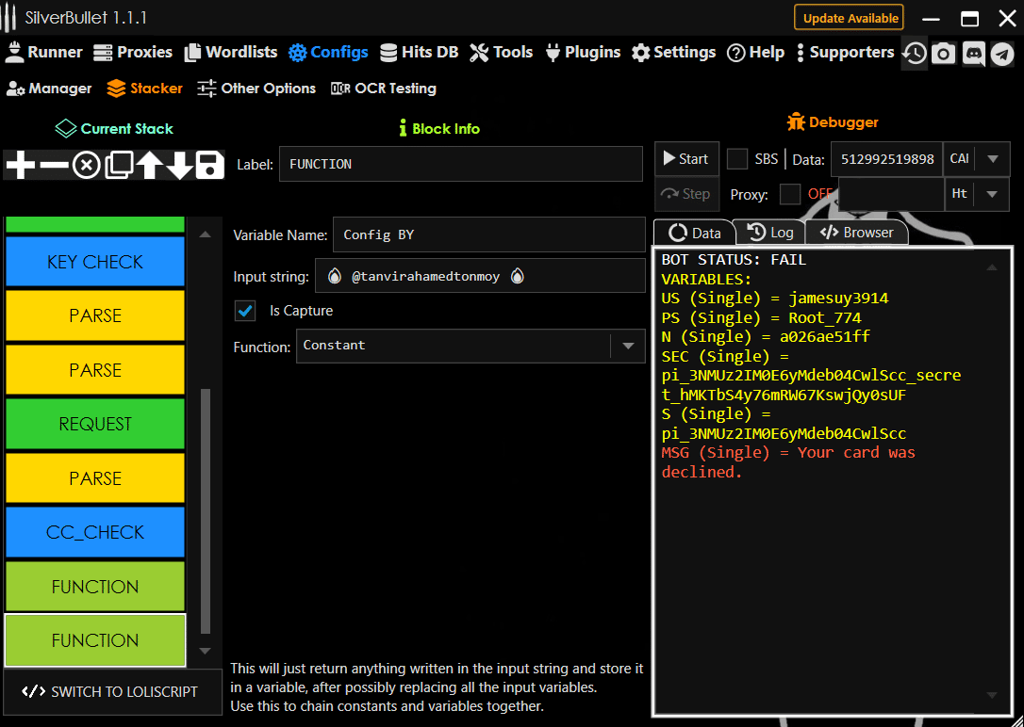Open the Hits DB menu

click(420, 53)
